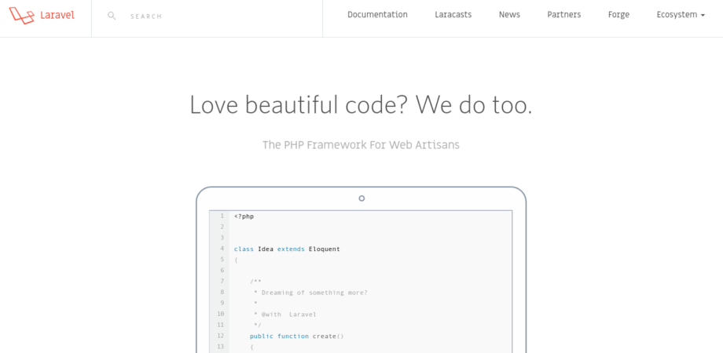The width and height of the screenshot is (723, 353).
Task: Click the line "public function create()"
Action: [297, 337]
